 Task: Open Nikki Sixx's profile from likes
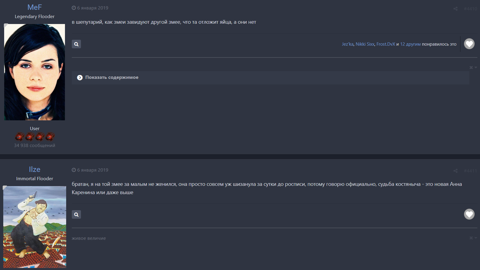click(x=365, y=44)
